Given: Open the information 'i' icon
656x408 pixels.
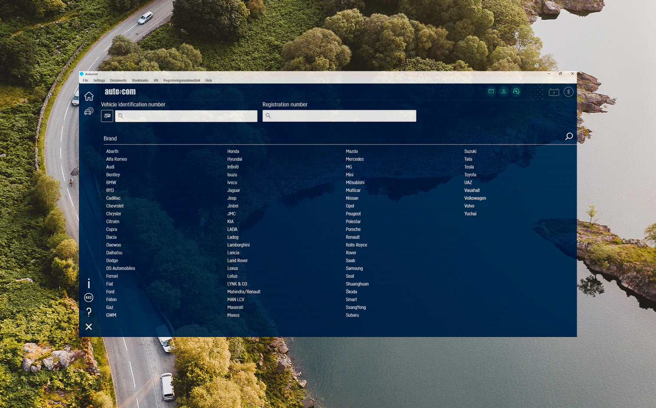Looking at the screenshot, I should click(89, 283).
